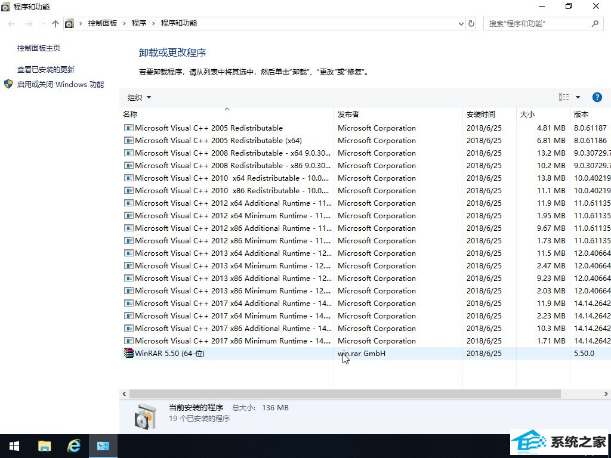The image size is (611, 458).
Task: Click the search magnifier icon
Action: [595, 24]
